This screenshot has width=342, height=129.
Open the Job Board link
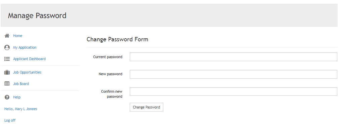tap(21, 84)
